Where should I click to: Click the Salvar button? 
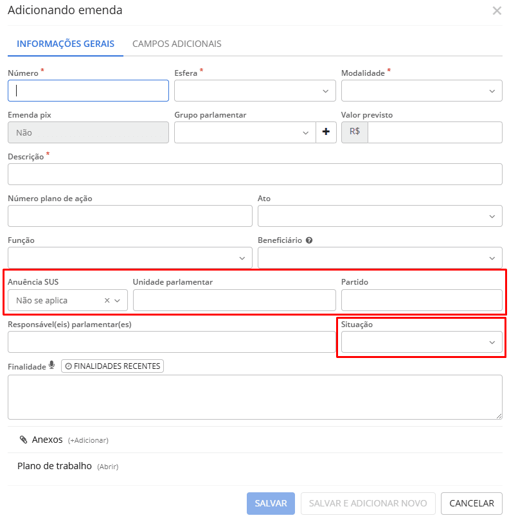click(x=271, y=504)
